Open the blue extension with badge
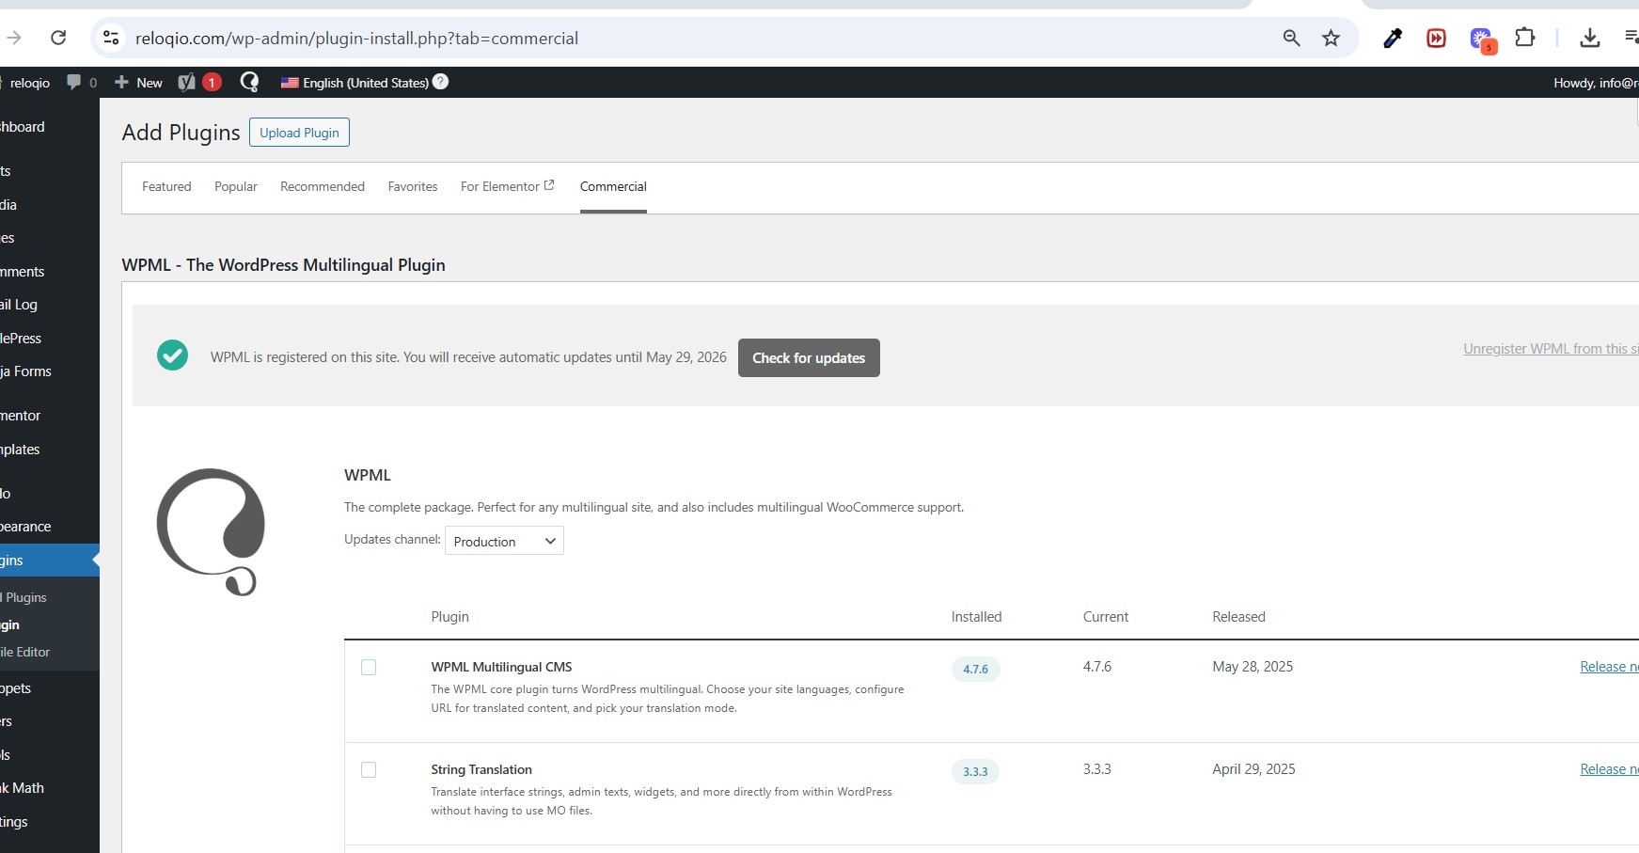This screenshot has width=1639, height=853. pos(1482,39)
